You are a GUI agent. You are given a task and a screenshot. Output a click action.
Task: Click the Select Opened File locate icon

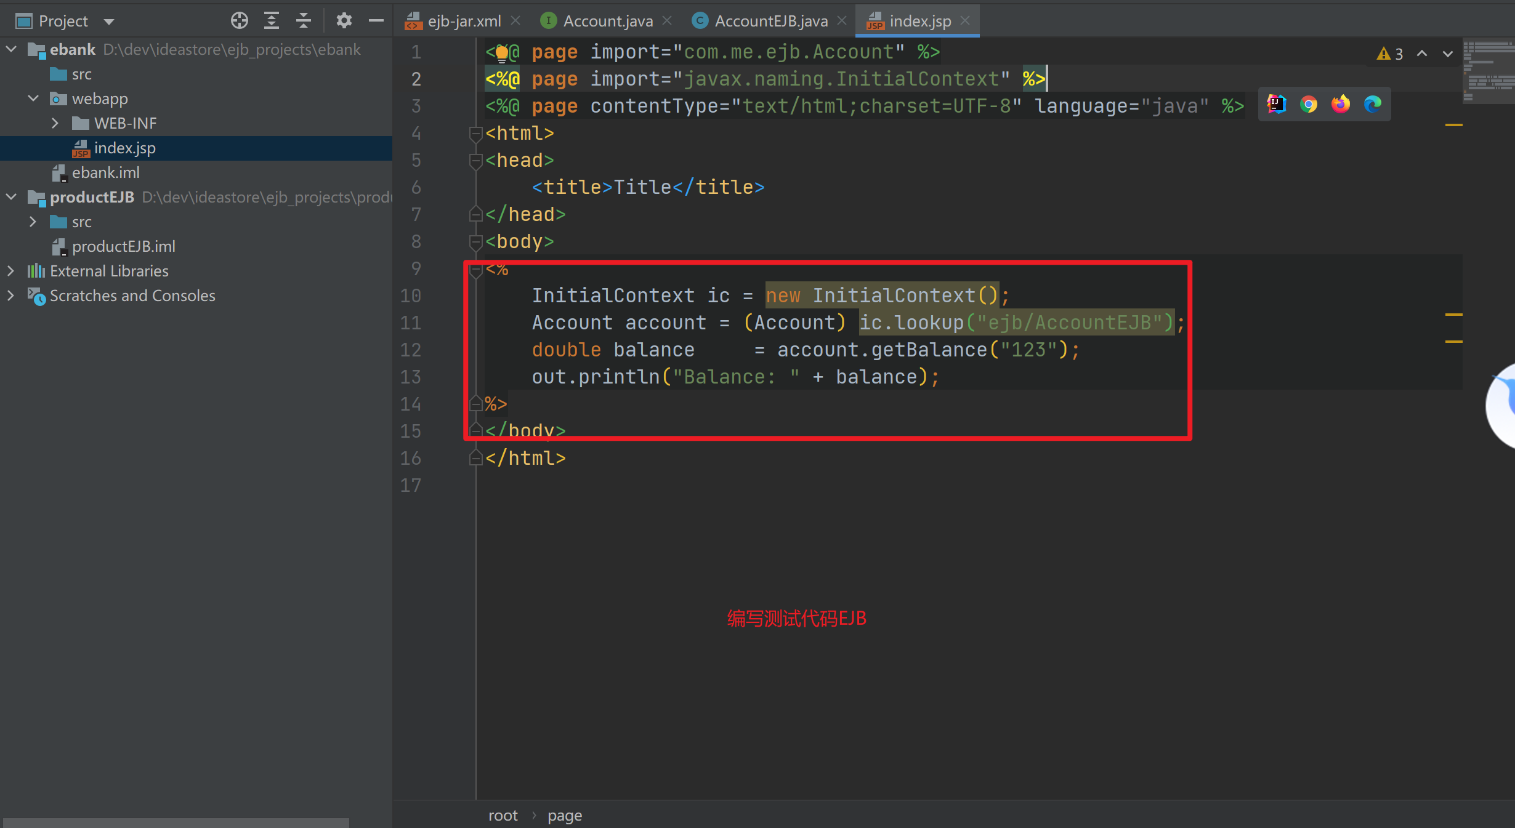(x=240, y=21)
